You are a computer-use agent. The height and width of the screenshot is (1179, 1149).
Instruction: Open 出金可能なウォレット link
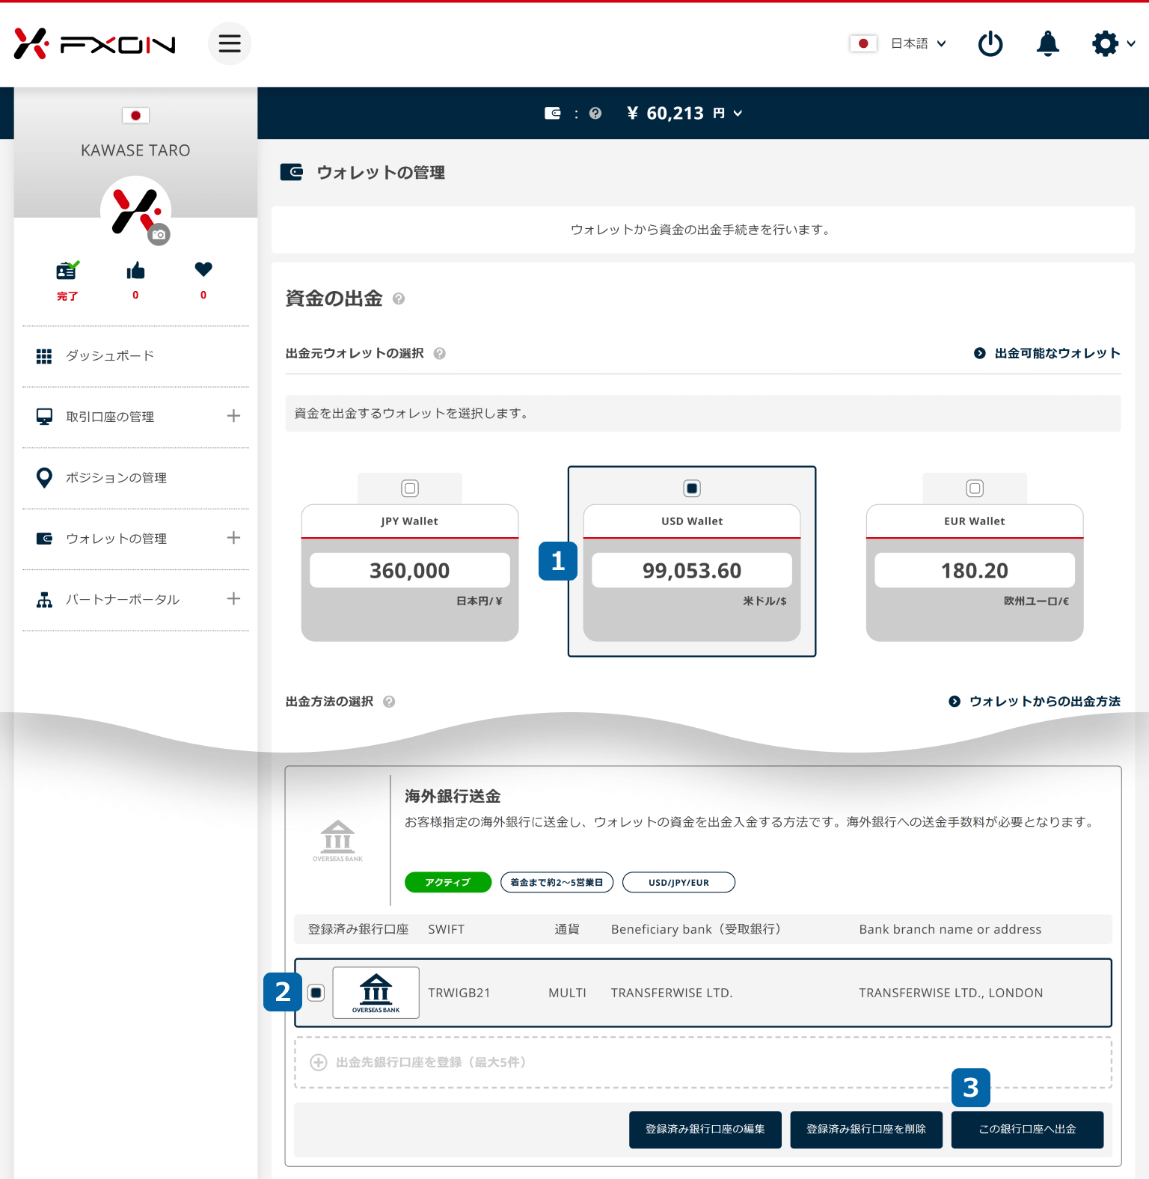1047,353
